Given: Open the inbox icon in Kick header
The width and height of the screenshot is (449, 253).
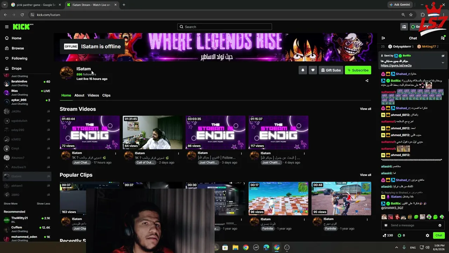Looking at the screenshot, I should (x=404, y=27).
